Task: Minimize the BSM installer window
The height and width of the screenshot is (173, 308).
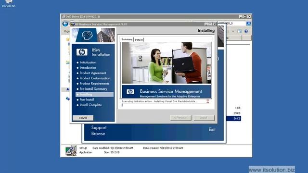Action: tap(206, 24)
